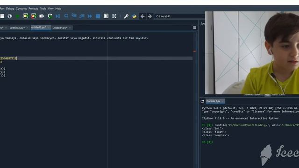This screenshot has height=168, width=299.
Task: Open the file switcher list icon
Action: pyautogui.click(x=2, y=16)
